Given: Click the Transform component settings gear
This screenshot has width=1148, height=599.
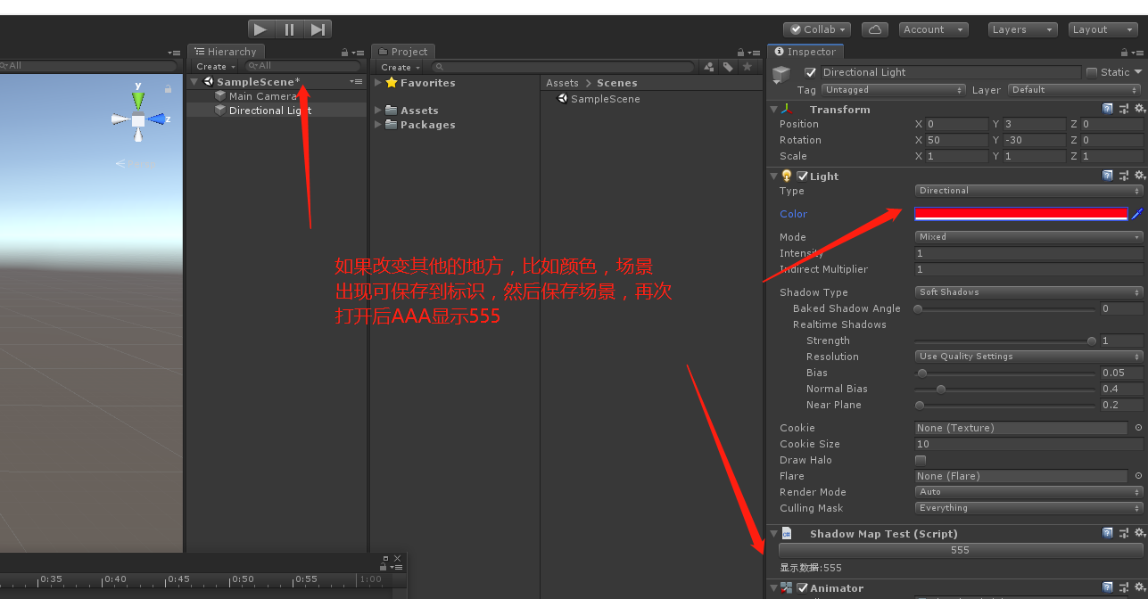Looking at the screenshot, I should [x=1138, y=109].
